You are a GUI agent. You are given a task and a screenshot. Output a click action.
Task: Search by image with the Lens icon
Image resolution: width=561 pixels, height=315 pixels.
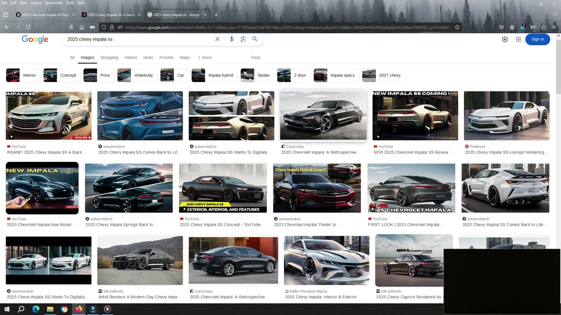(243, 39)
